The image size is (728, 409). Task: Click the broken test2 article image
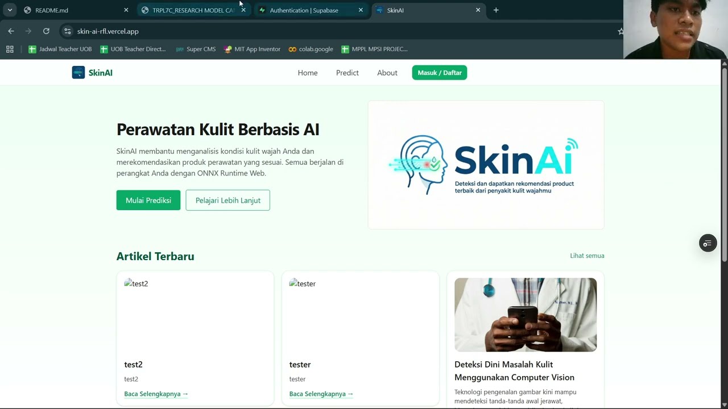[x=195, y=314]
